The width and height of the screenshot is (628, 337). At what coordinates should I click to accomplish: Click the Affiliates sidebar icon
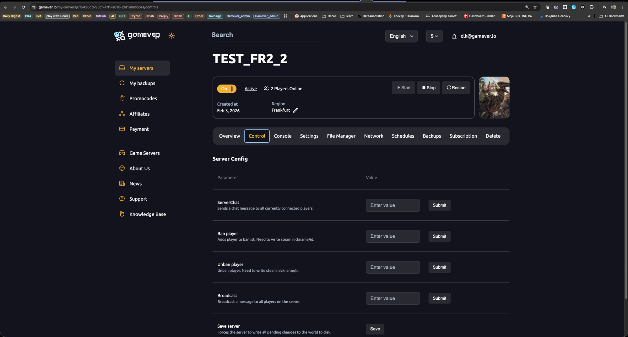pos(122,114)
